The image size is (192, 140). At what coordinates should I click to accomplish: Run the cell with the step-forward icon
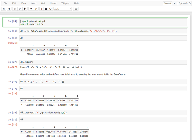[x=41, y=9]
